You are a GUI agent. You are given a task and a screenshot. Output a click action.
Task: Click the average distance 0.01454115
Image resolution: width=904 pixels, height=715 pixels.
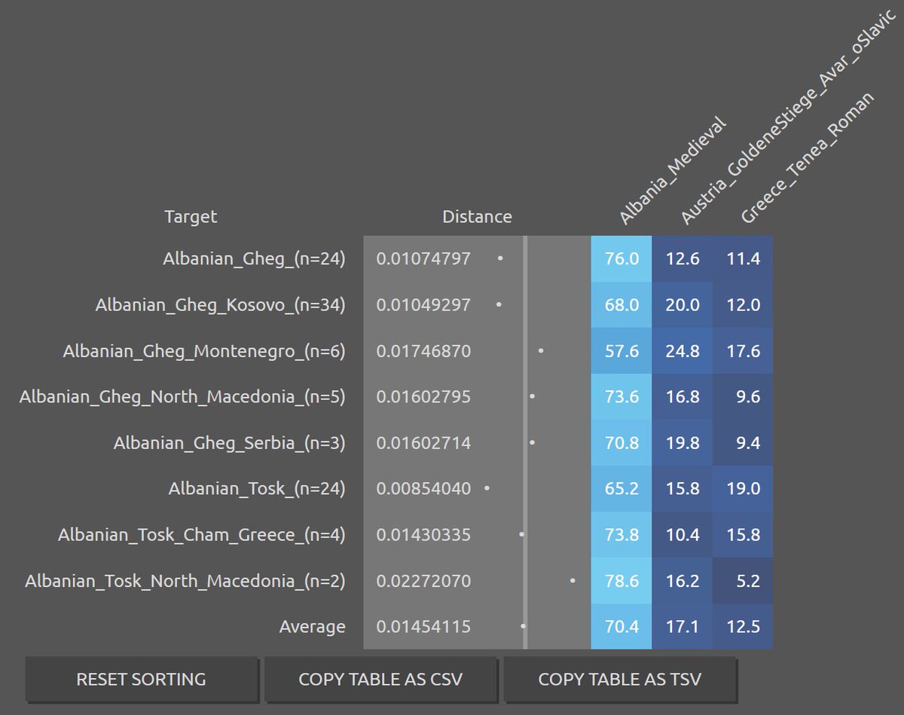coord(423,627)
